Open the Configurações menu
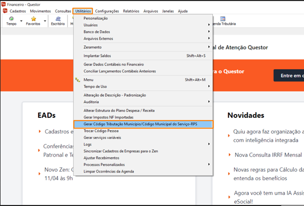This screenshot has height=206, width=304. pos(107,11)
